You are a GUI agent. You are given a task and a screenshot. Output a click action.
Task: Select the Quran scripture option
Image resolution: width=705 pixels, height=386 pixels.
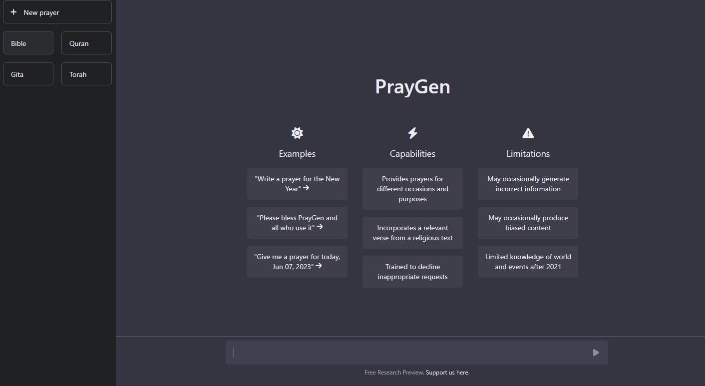[86, 43]
